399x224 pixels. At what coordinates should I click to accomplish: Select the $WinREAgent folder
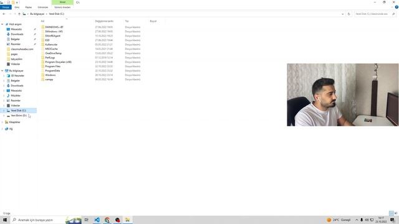pos(52,36)
